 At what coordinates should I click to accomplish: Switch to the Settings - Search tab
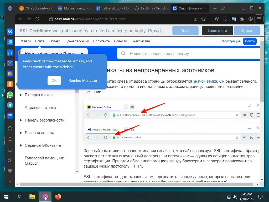[152, 8]
